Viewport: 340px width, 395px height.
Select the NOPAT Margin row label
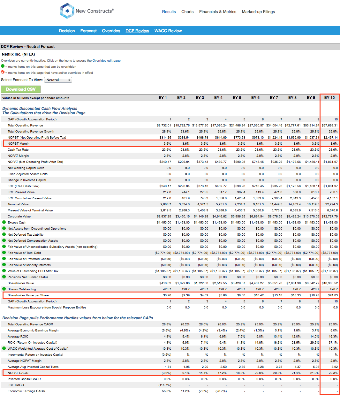18,156
